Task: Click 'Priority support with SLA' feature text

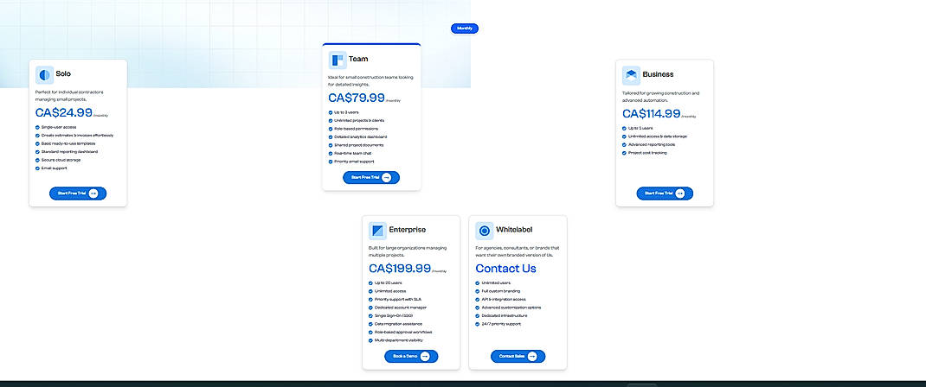Action: (x=398, y=299)
